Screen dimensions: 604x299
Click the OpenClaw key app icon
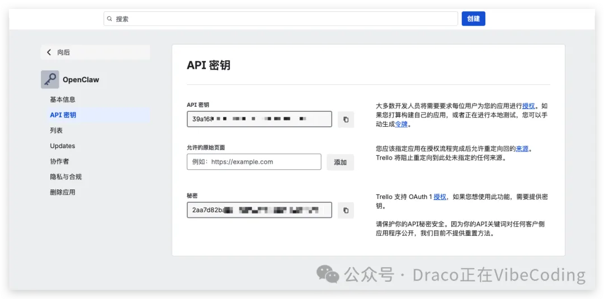tap(50, 79)
